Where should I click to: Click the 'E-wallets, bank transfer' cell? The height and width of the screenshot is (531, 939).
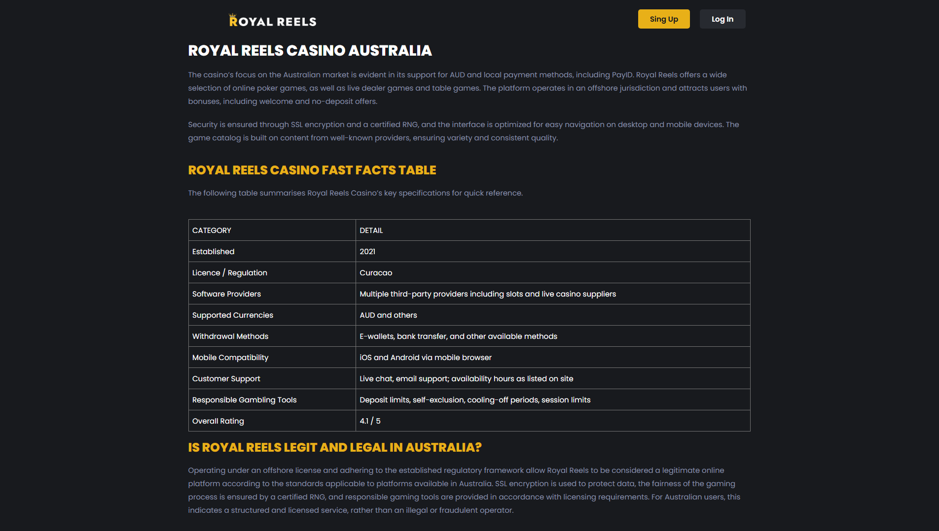click(553, 336)
